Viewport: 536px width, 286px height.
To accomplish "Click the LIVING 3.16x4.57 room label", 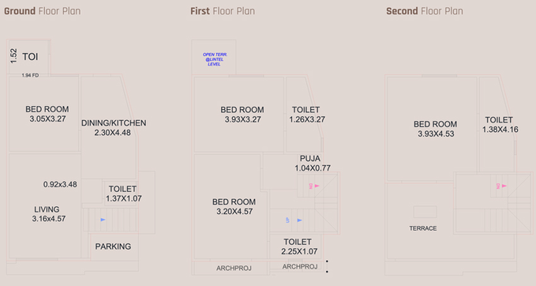I will coord(48,214).
